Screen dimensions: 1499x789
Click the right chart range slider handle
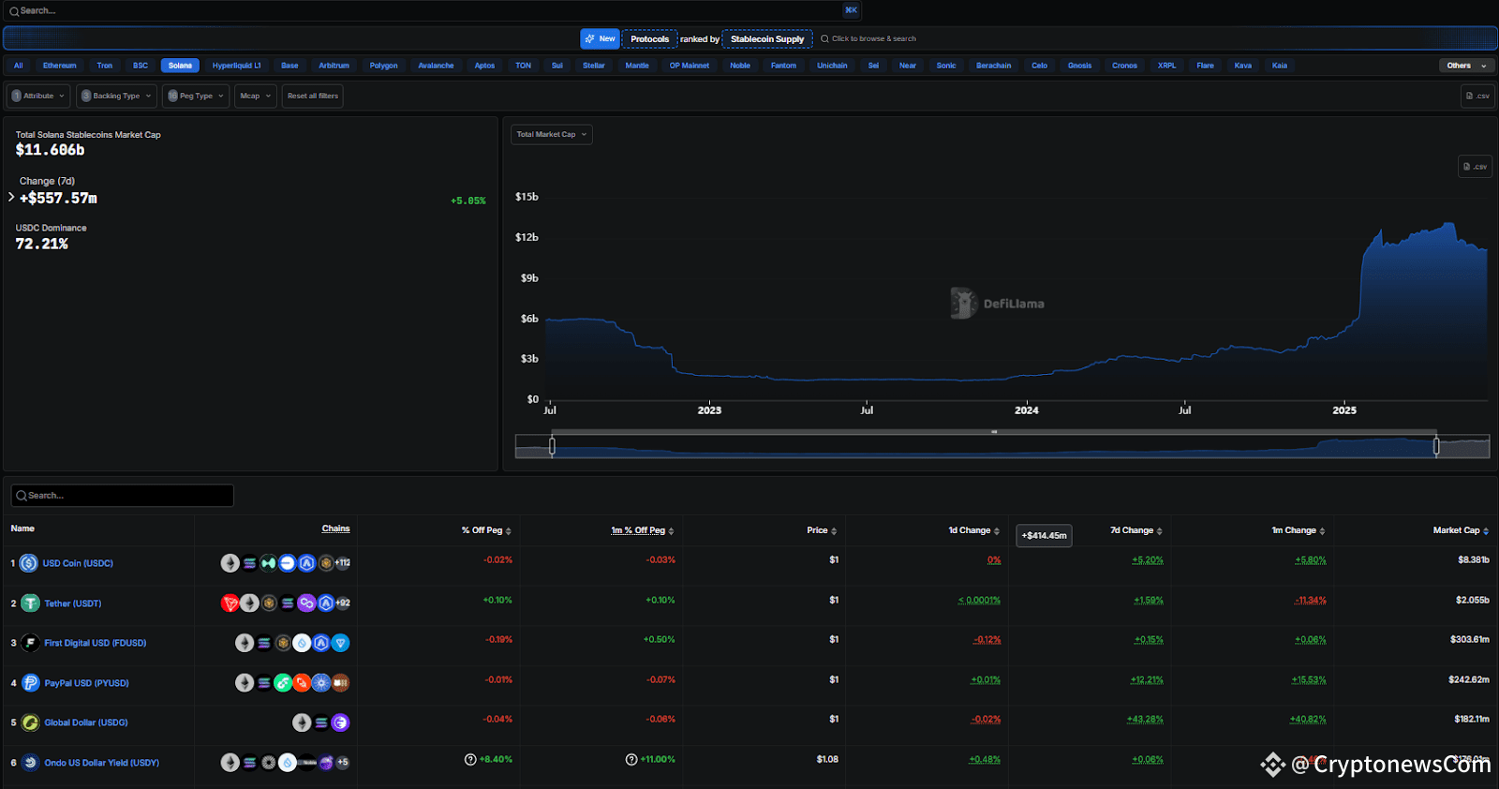click(1436, 447)
